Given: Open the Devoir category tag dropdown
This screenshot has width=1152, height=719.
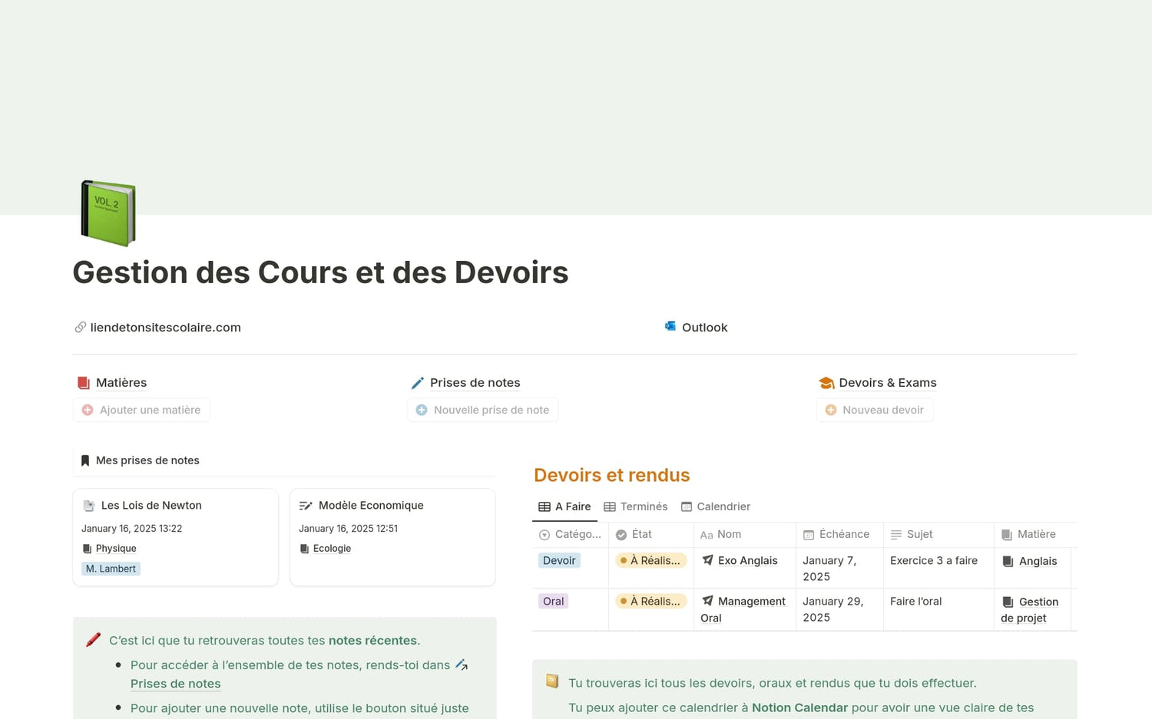Looking at the screenshot, I should click(559, 561).
